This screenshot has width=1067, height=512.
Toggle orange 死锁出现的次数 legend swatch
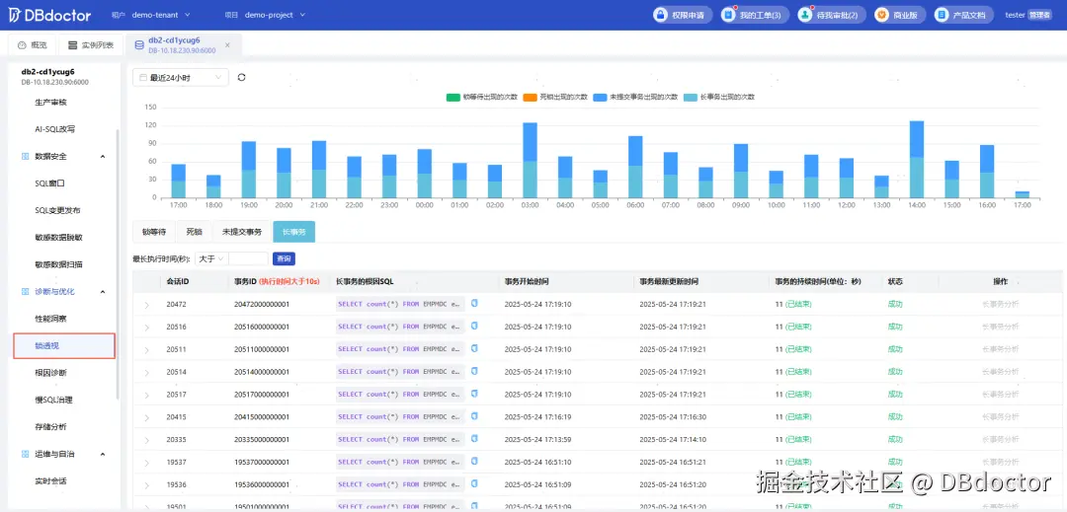point(530,97)
